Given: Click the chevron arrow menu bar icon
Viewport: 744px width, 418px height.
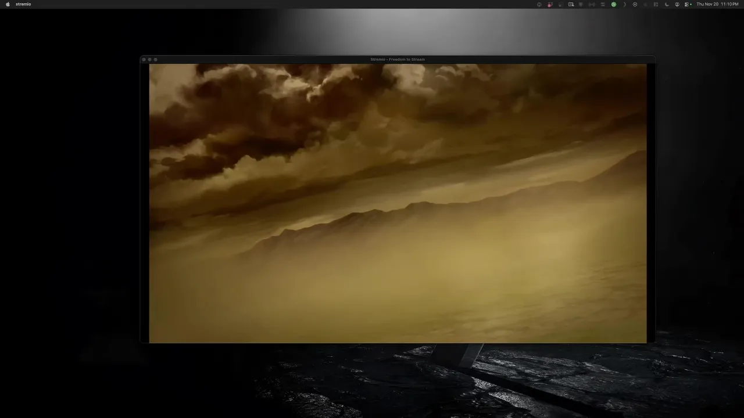Looking at the screenshot, I should click(625, 4).
